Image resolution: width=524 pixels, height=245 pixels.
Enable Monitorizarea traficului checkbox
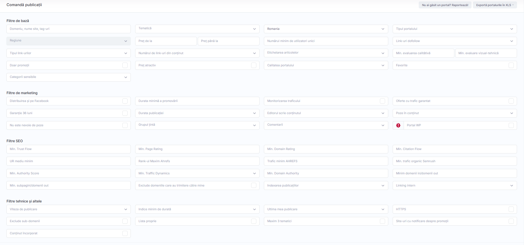point(382,101)
